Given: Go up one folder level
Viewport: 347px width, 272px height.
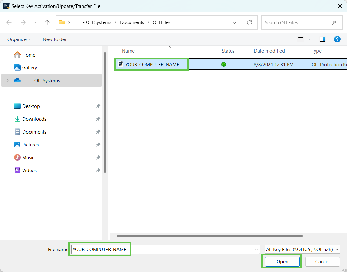Looking at the screenshot, I should [47, 22].
